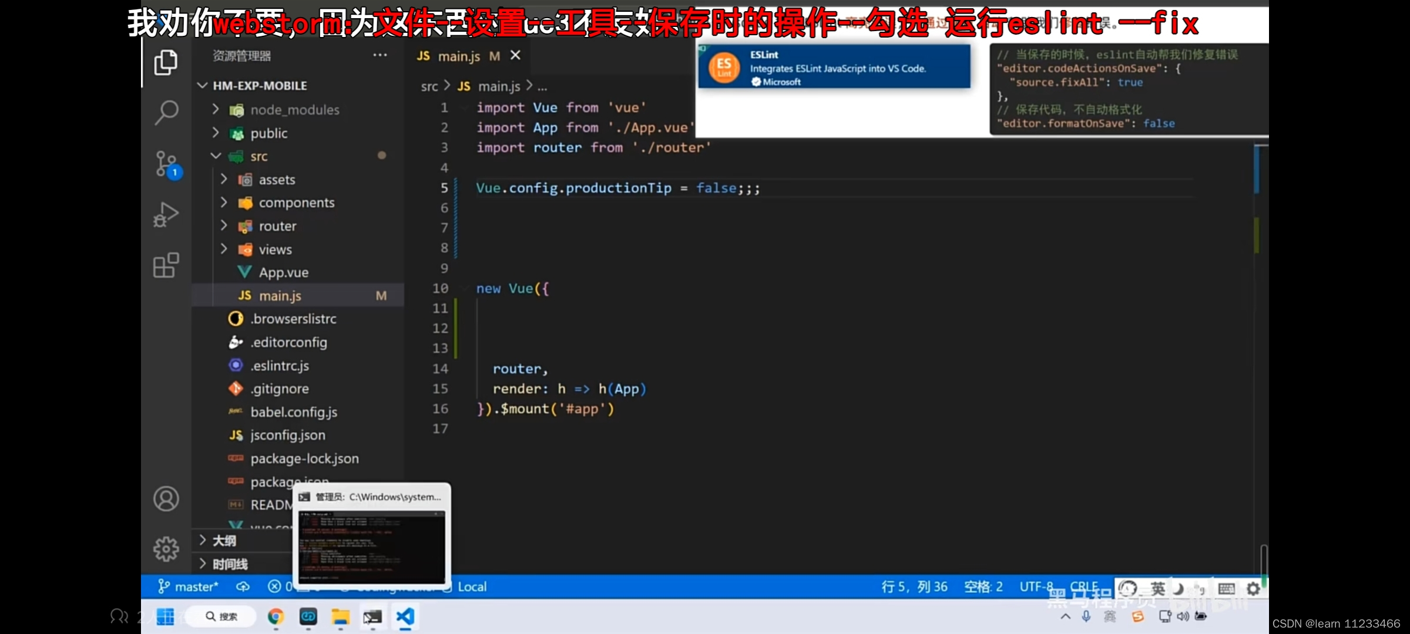Expand the router folder
Screen dimensions: 1410x634
(x=224, y=225)
